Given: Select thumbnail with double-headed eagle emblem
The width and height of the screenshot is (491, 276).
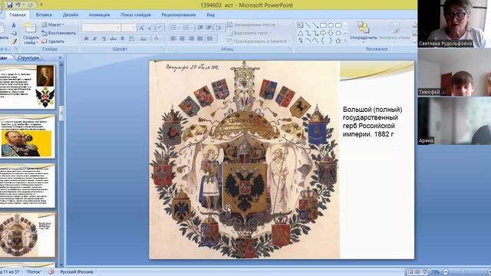Looking at the screenshot, I should 28,87.
